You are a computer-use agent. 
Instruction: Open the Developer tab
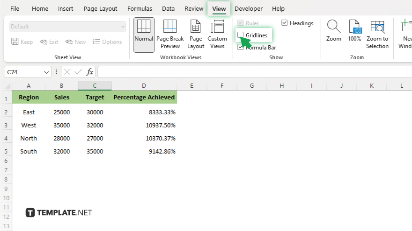click(249, 9)
